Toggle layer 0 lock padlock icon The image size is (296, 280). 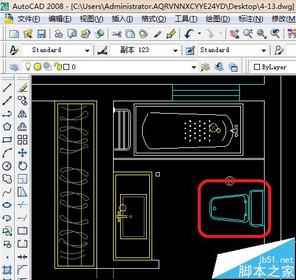pyautogui.click(x=57, y=67)
